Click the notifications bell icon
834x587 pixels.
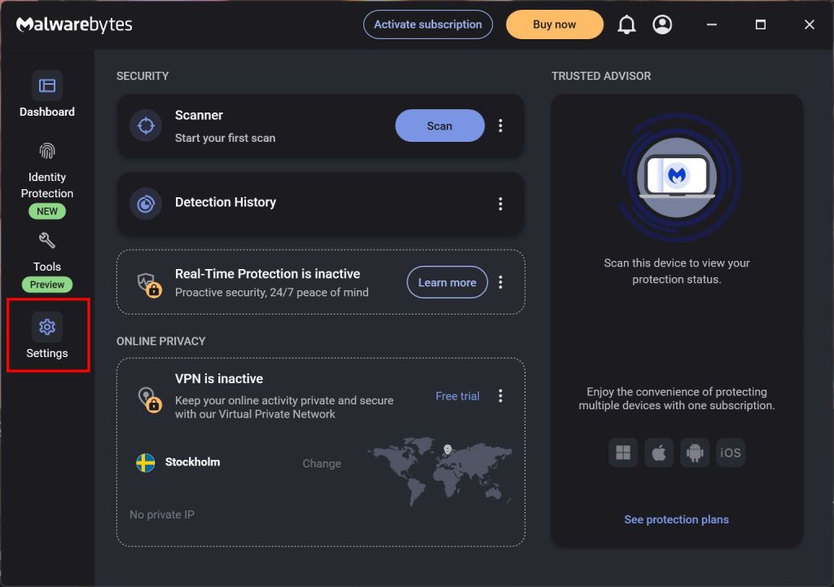[626, 24]
